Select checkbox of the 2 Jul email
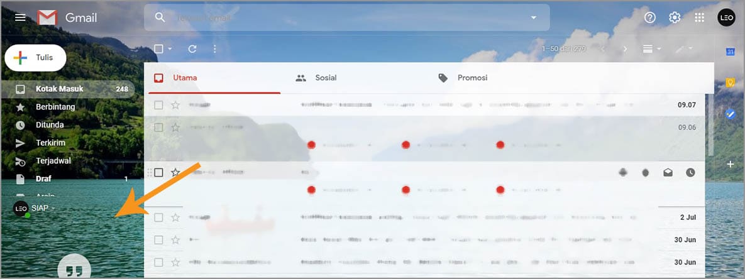745x279 pixels. pos(158,217)
